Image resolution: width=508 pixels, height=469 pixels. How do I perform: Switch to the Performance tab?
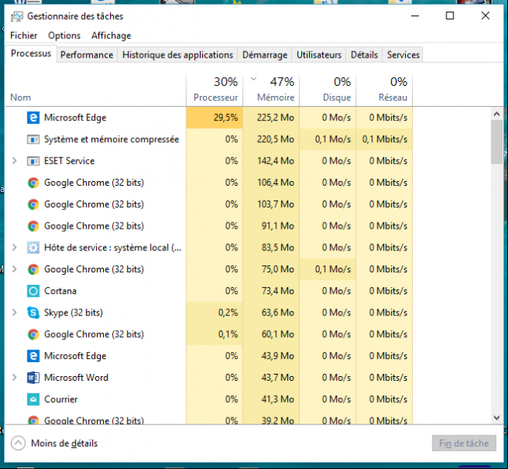pos(87,55)
